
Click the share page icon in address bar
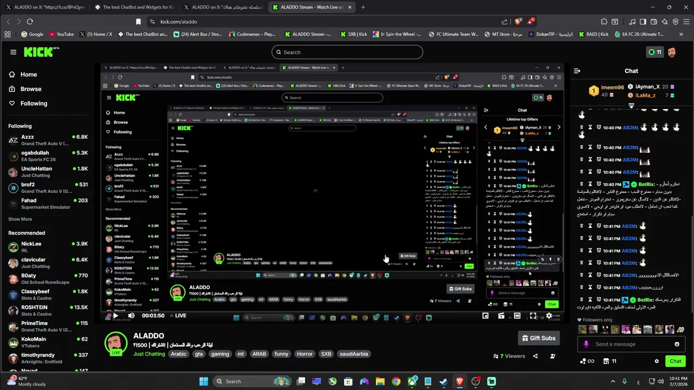pos(505,22)
